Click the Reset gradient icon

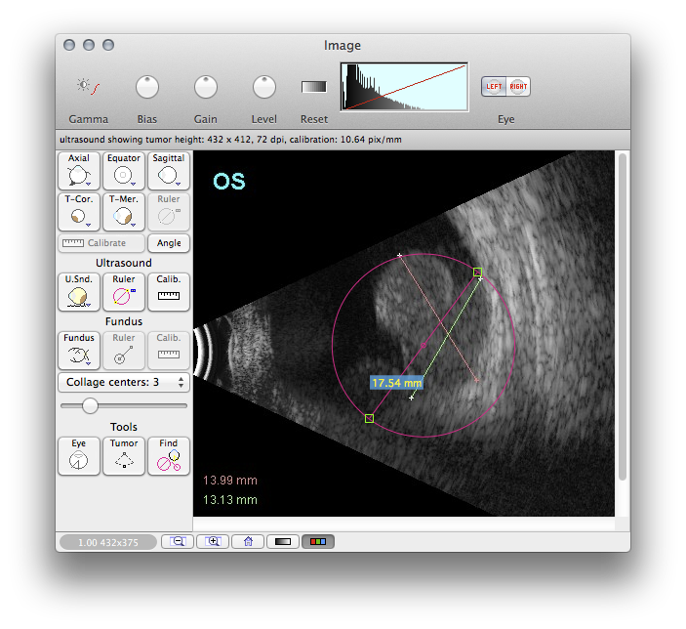point(313,87)
